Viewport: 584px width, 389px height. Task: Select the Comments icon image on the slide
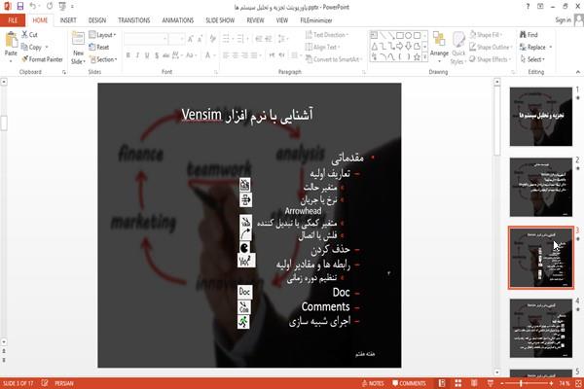(x=244, y=307)
